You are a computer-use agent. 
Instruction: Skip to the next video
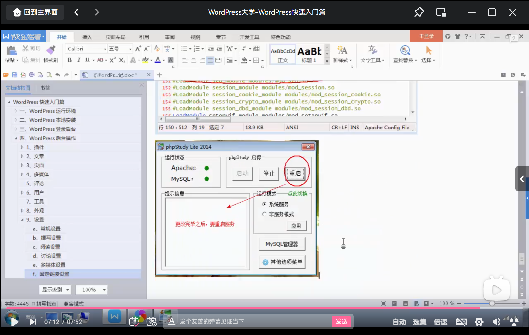pyautogui.click(x=32, y=322)
